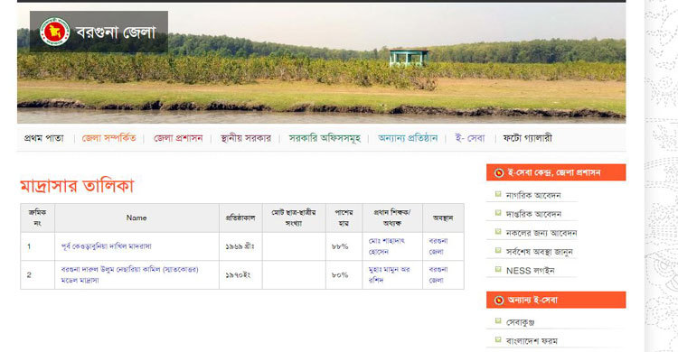Image resolution: width=678 pixels, height=352 pixels.
Task: Click head teacher মোঃ শাহাদাৎ হোসেন link
Action: pyautogui.click(x=387, y=246)
